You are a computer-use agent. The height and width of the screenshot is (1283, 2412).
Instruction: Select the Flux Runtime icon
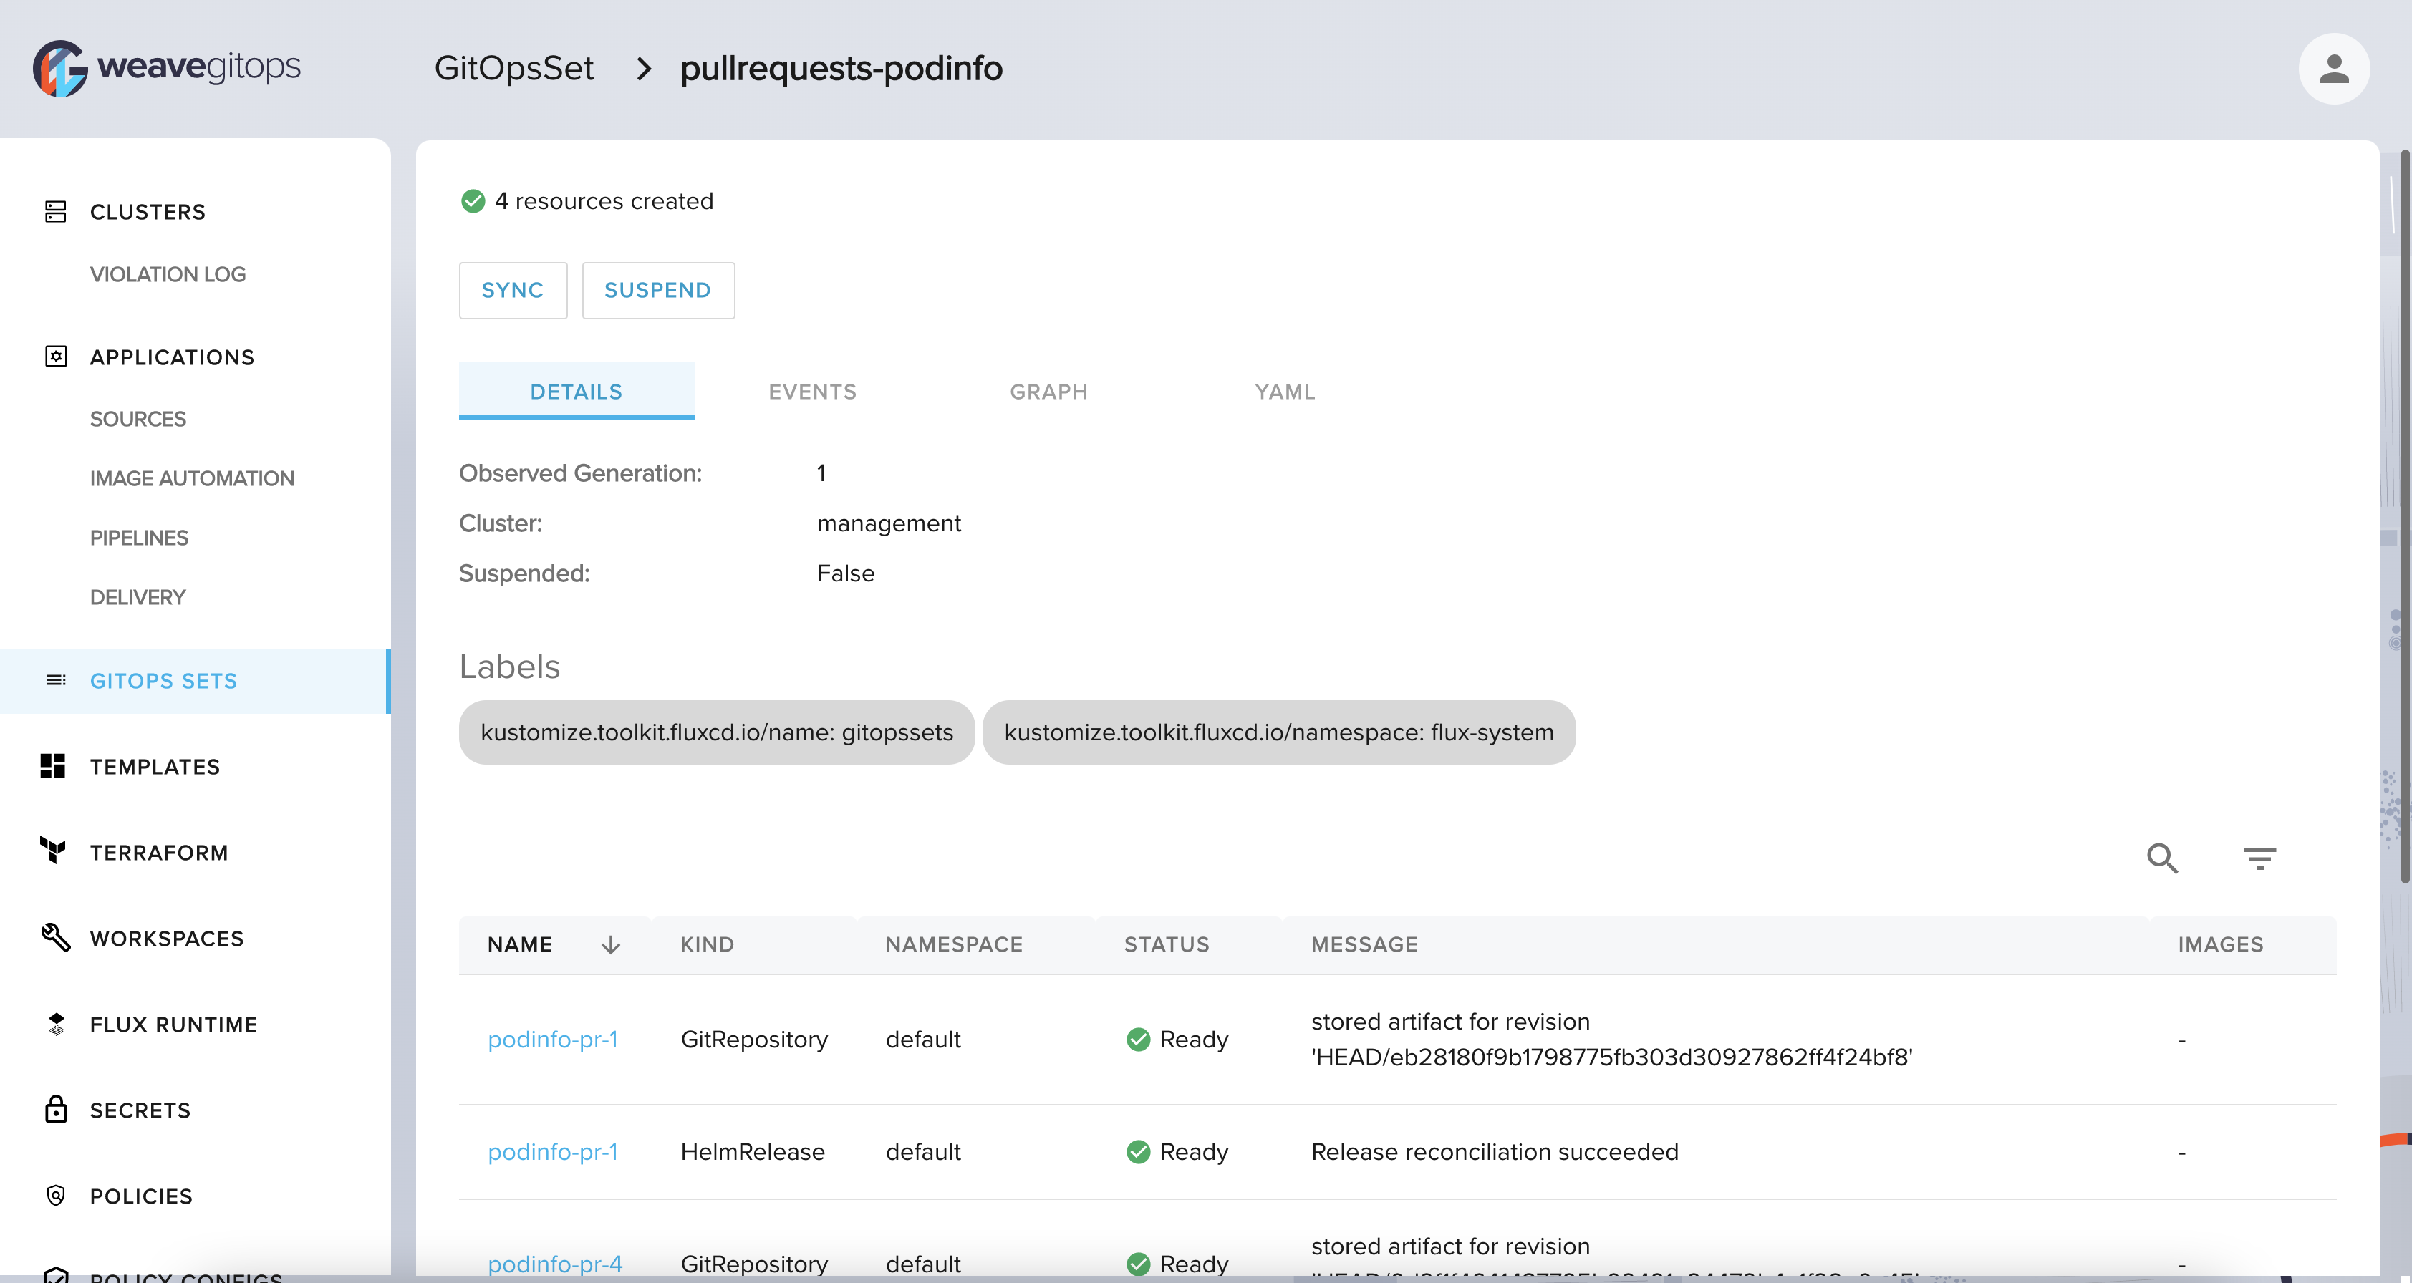point(55,1024)
